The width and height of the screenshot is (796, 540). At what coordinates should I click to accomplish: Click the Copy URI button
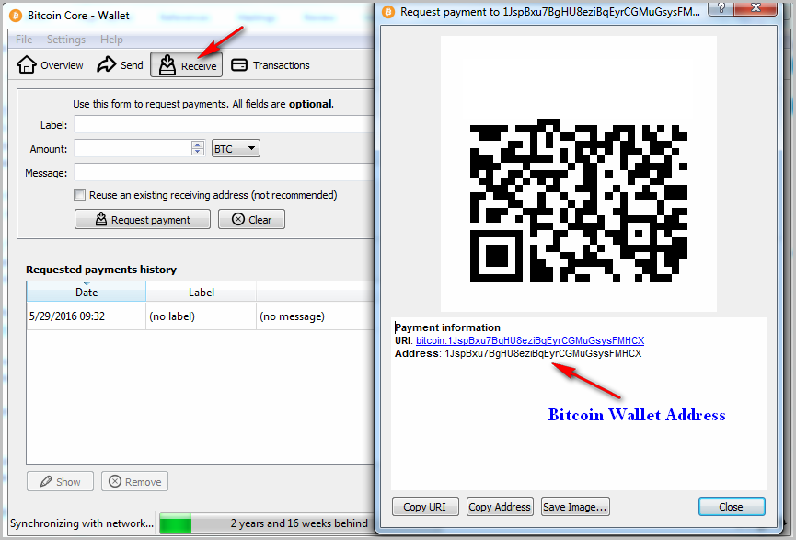[425, 507]
